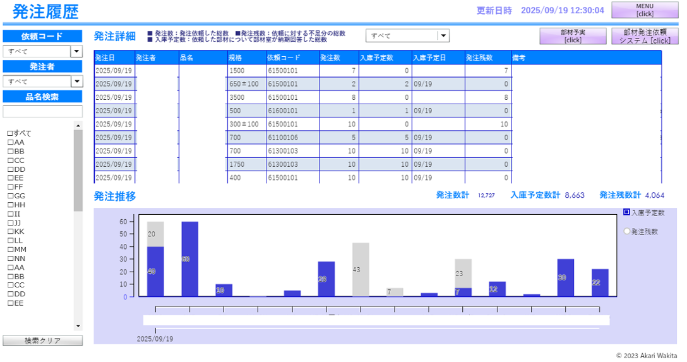Image resolution: width=687 pixels, height=362 pixels.
Task: Tick the II checkbox
Action: click(x=10, y=214)
